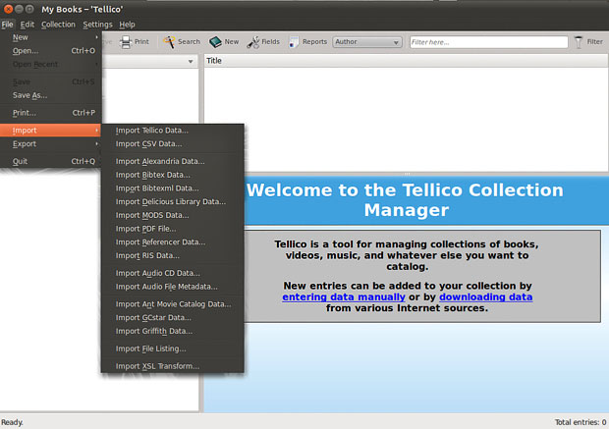
Task: Open the Settings menu
Action: pos(97,25)
